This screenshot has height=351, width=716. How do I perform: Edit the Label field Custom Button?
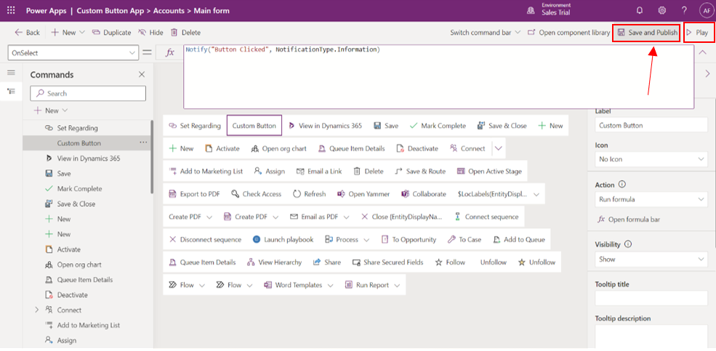click(x=651, y=126)
